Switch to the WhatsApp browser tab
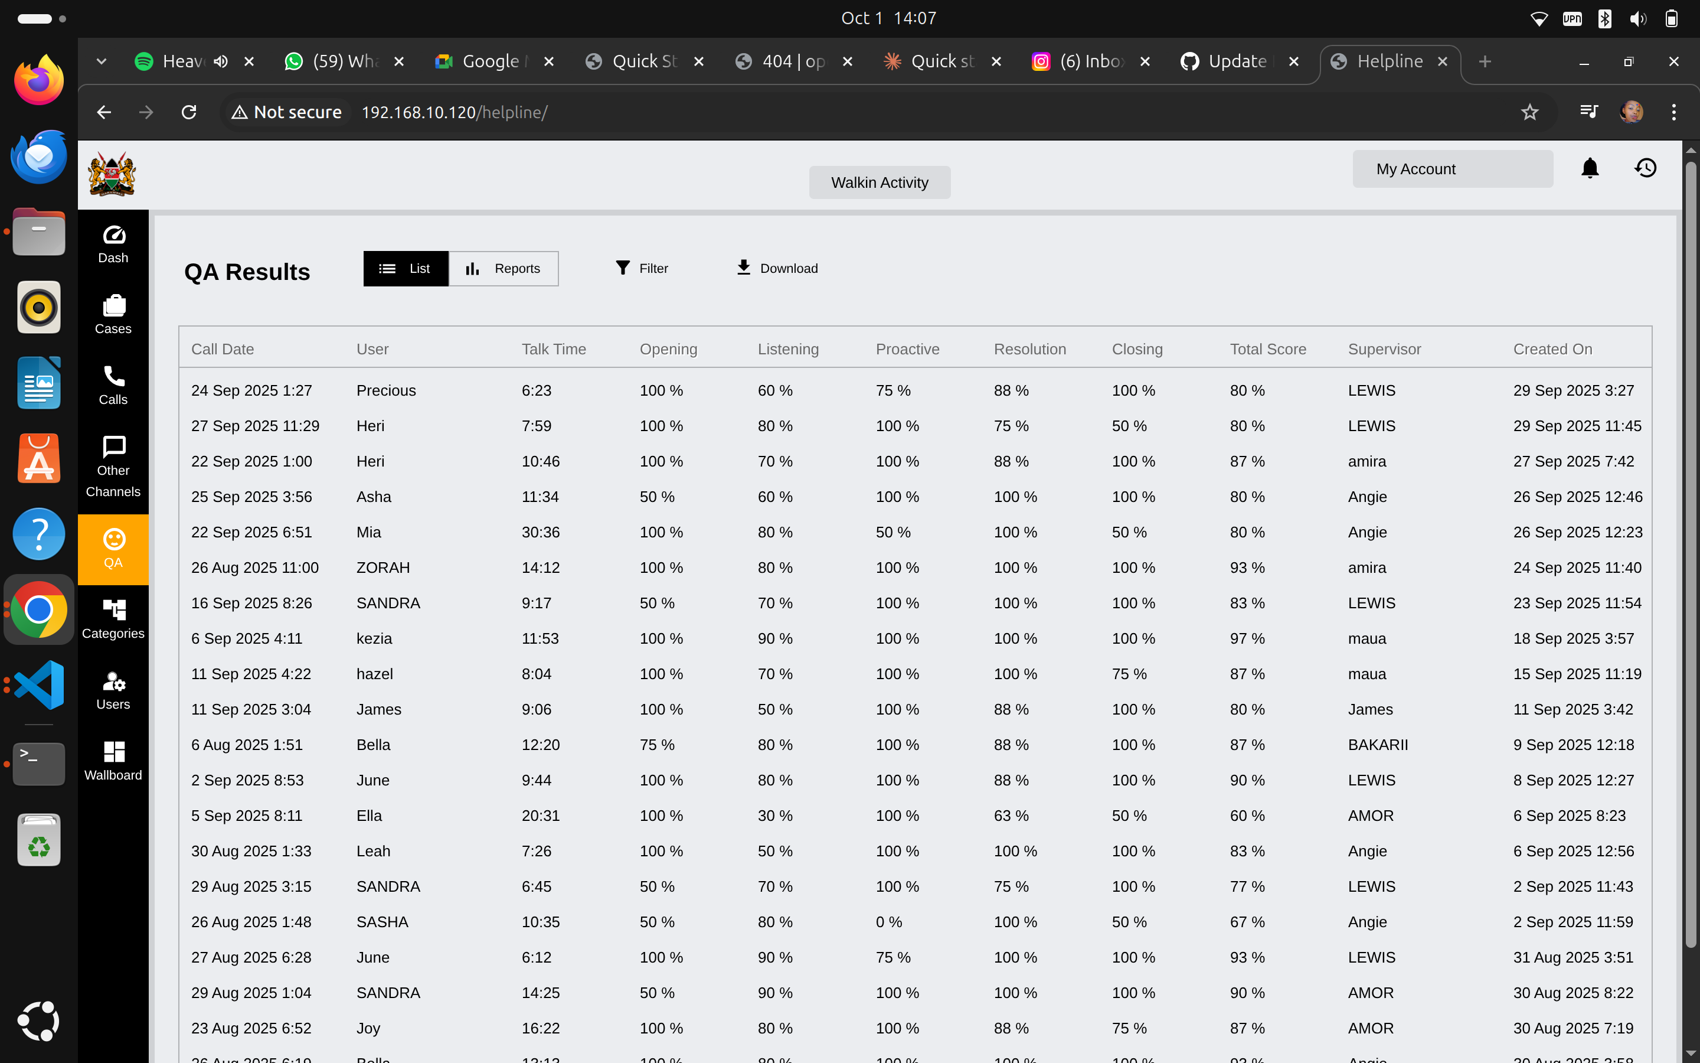 330,61
